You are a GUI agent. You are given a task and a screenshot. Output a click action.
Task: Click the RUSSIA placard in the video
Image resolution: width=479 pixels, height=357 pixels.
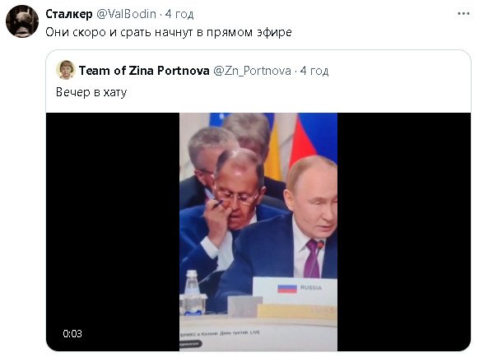point(295,290)
